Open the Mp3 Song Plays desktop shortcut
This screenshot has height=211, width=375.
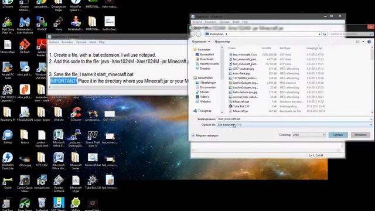click(8, 25)
